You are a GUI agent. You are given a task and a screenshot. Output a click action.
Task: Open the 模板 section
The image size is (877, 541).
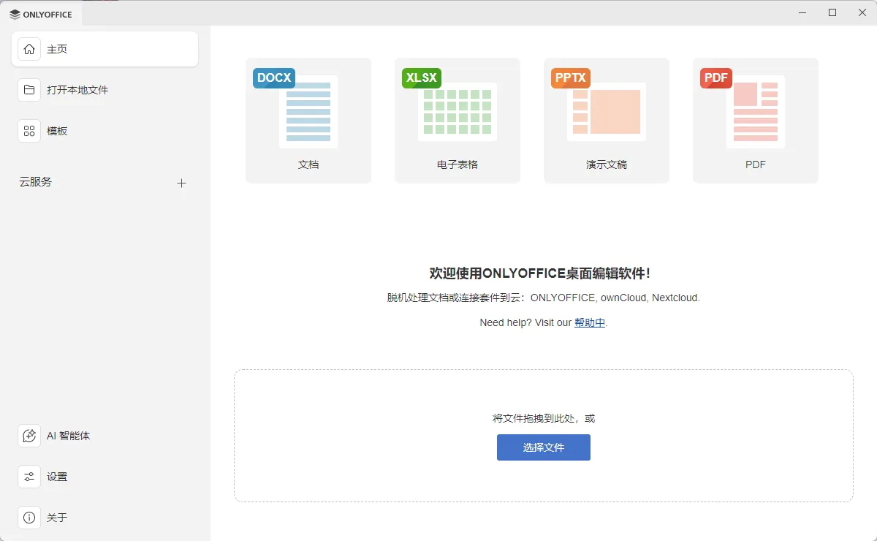(105, 131)
